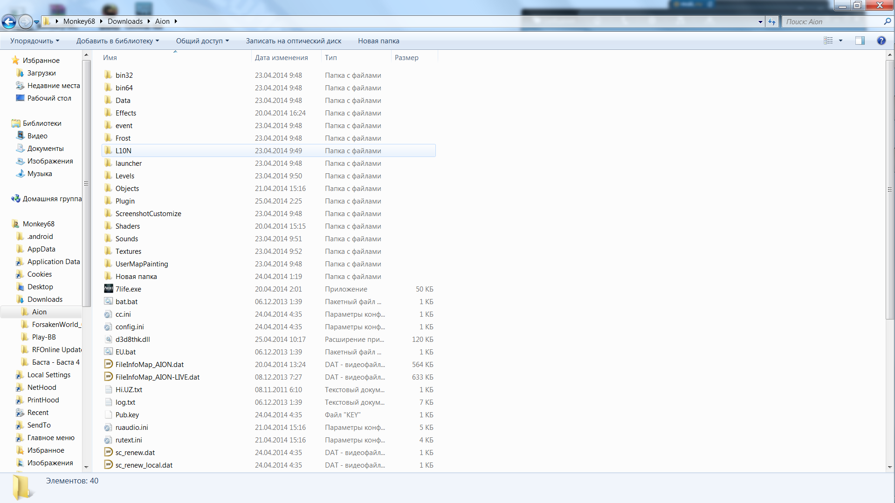This screenshot has height=503, width=895.
Task: Open the 'Упорядочить' menu
Action: (35, 41)
